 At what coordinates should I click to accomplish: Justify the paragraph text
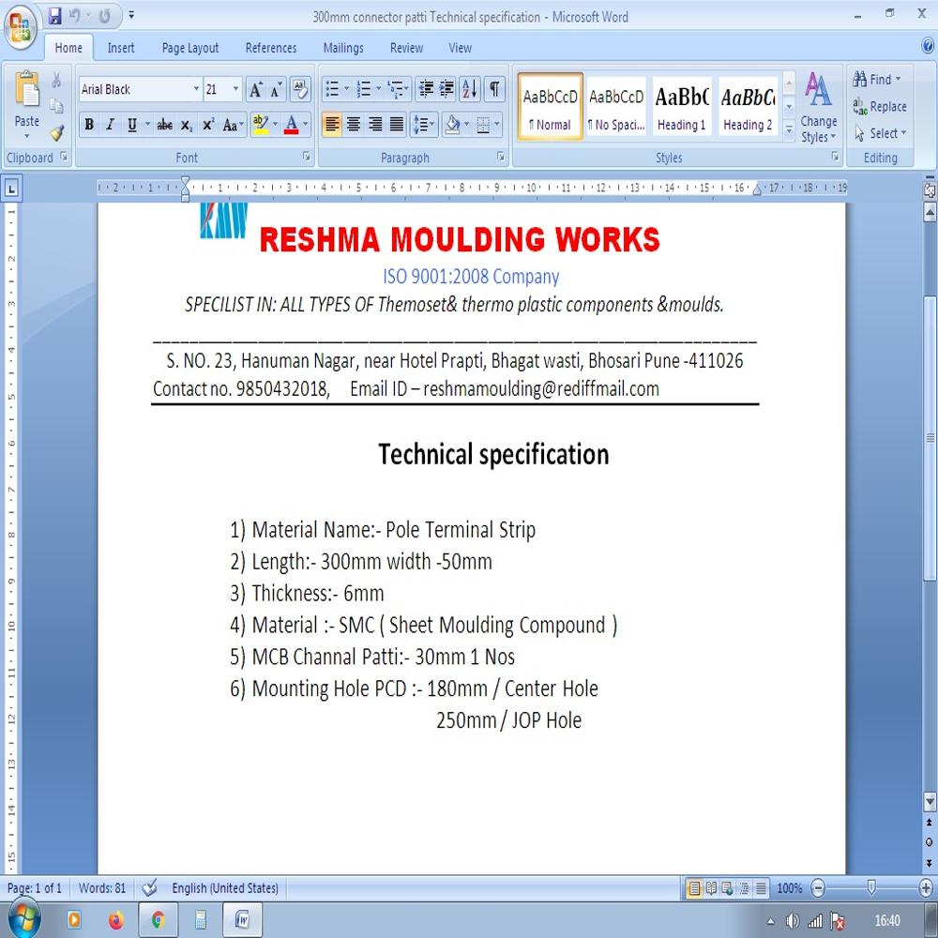(397, 125)
